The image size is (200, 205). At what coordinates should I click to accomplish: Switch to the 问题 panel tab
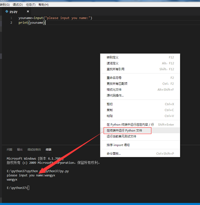pyautogui.click(x=9, y=150)
